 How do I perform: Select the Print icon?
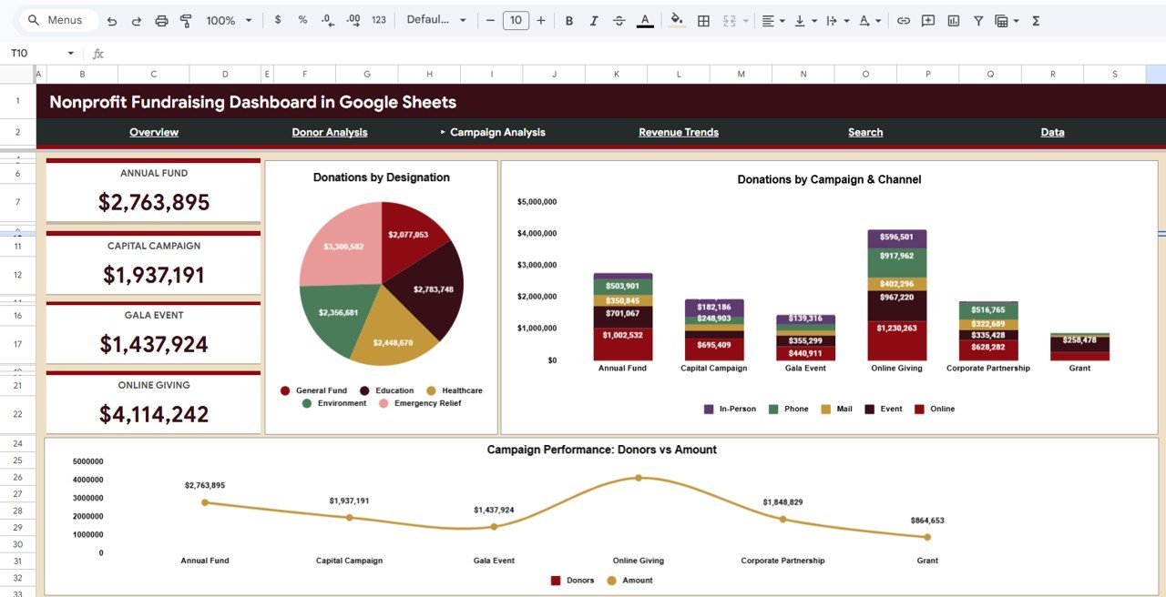pos(162,19)
